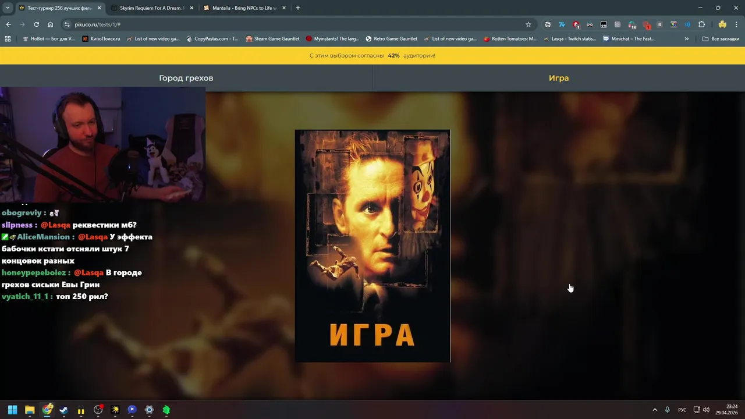Bookmark this page with the star icon

click(x=528, y=24)
